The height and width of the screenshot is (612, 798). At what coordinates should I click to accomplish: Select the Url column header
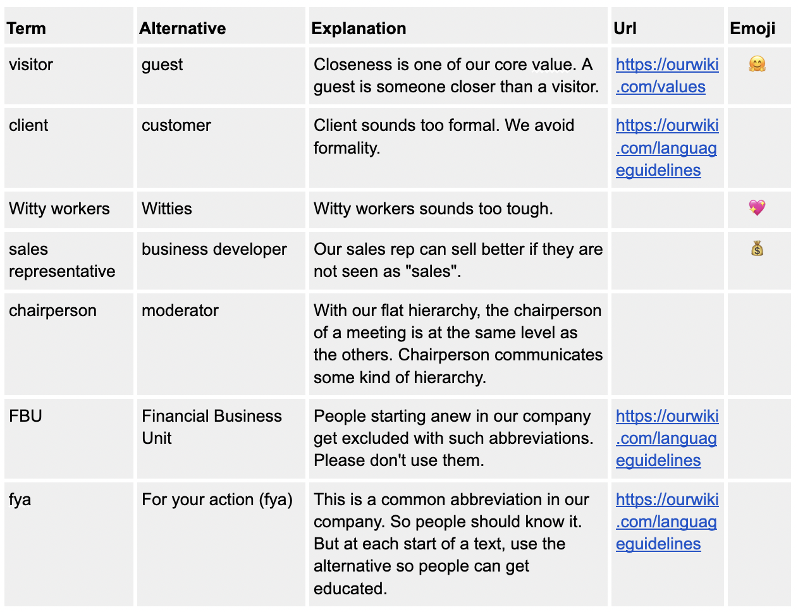(625, 28)
